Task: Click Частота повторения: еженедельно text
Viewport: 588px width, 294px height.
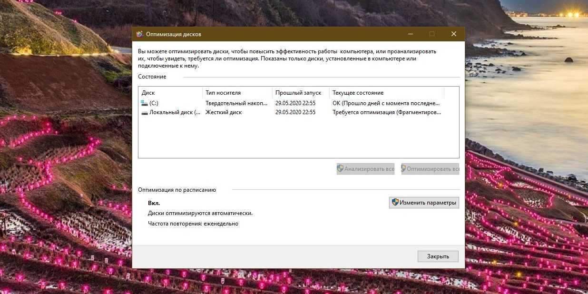Action: [193, 224]
